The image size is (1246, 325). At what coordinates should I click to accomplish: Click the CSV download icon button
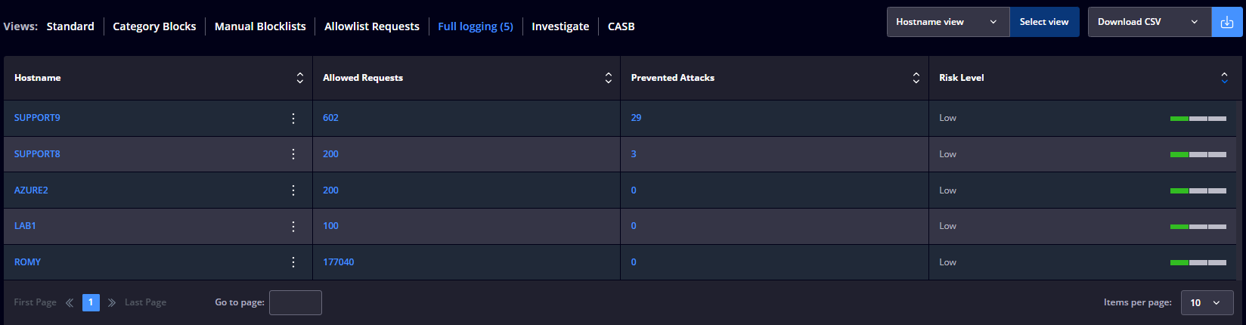pos(1227,22)
